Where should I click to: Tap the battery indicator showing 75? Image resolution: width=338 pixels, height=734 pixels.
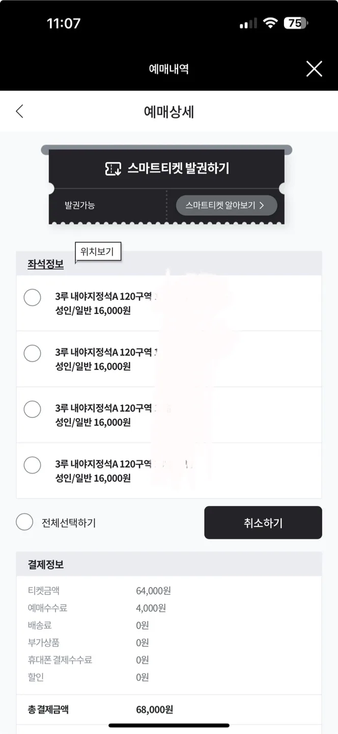[x=296, y=23]
